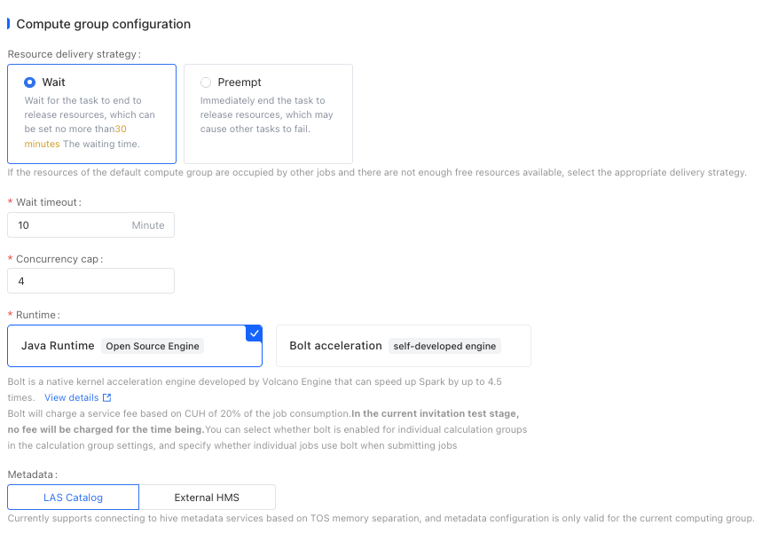Click the Preempt strategy description text
778x541 pixels.
coord(266,114)
